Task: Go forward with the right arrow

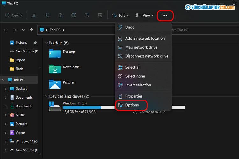Action: click(x=15, y=30)
